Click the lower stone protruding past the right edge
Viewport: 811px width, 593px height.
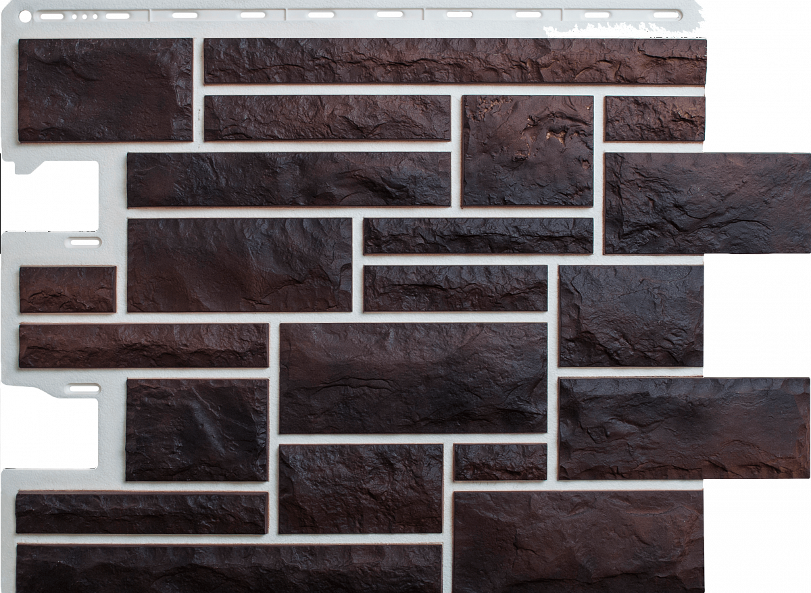click(x=683, y=429)
